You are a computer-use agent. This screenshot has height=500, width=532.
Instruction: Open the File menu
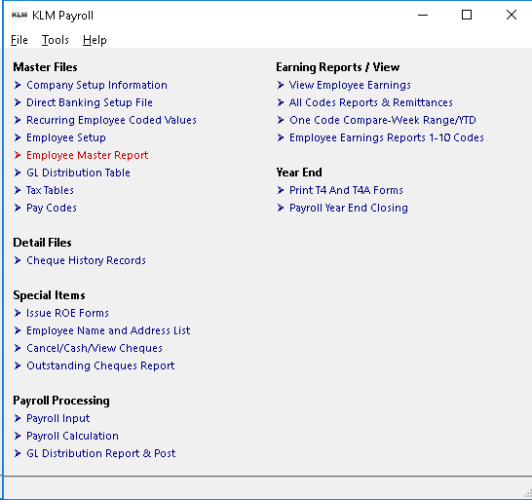point(19,40)
